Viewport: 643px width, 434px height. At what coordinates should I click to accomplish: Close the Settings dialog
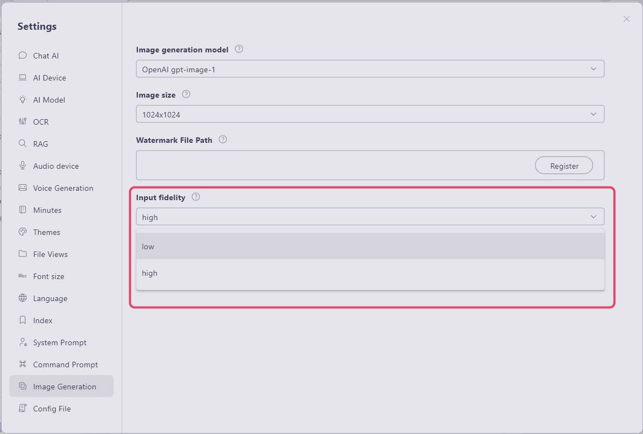[x=626, y=19]
